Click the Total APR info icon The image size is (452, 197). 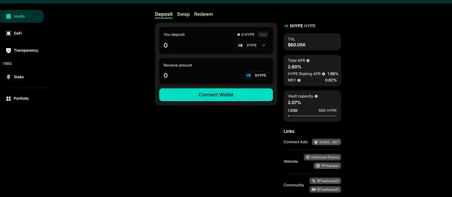pos(308,60)
